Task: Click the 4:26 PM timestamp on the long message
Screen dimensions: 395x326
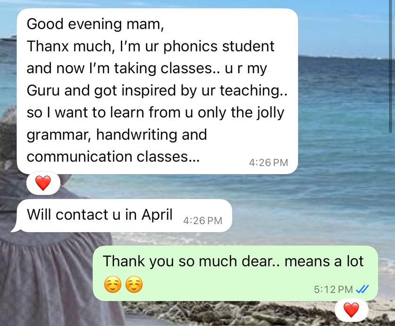Action: pos(269,163)
